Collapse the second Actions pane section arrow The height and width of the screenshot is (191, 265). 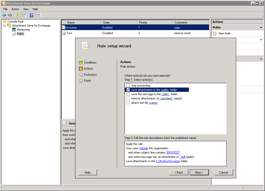point(261,59)
